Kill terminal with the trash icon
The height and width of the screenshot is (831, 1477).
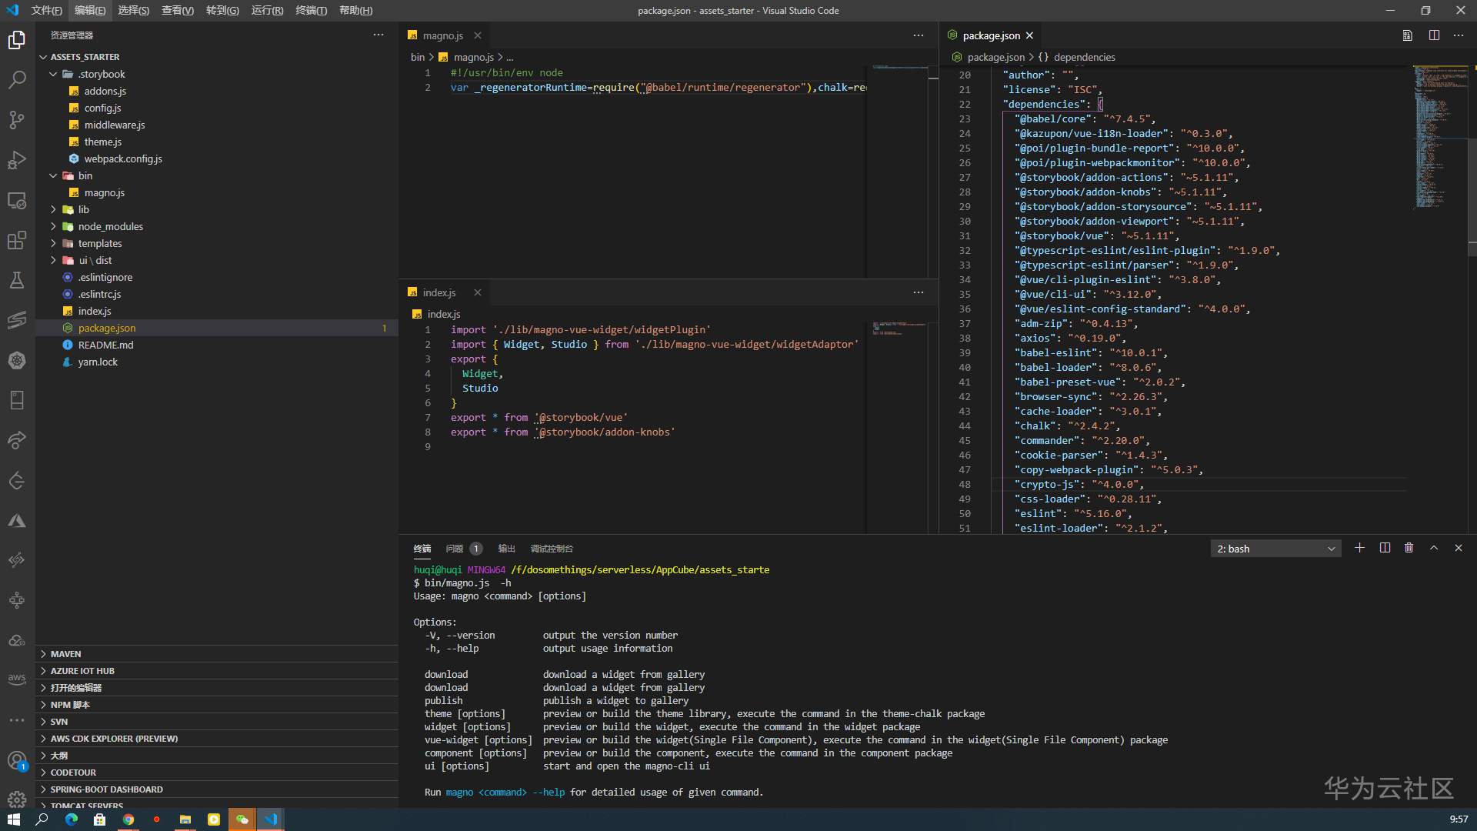1409,548
